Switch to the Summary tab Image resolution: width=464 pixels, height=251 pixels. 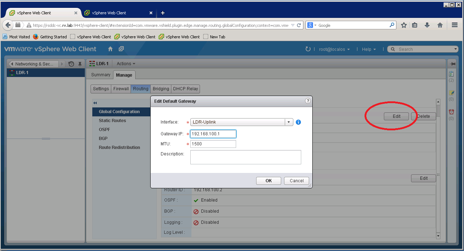[101, 75]
